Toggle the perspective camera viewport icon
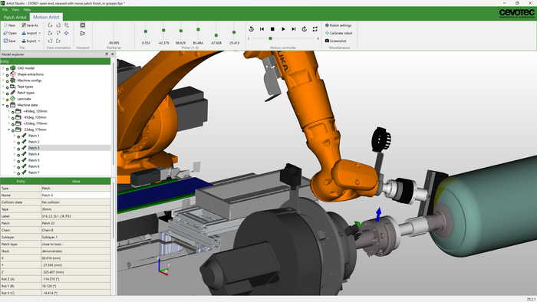537x302 pixels. (x=83, y=33)
